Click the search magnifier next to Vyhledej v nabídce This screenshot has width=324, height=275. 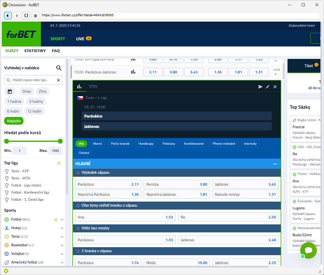coord(59,68)
